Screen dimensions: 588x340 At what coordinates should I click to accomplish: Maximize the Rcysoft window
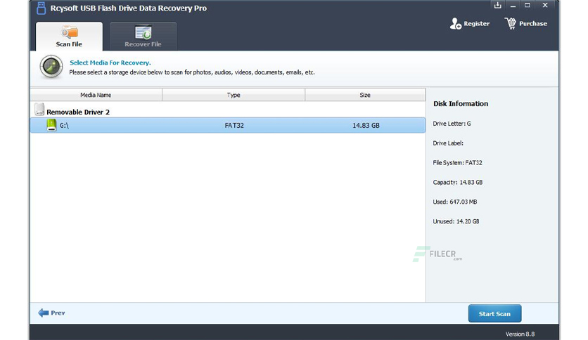tap(528, 5)
